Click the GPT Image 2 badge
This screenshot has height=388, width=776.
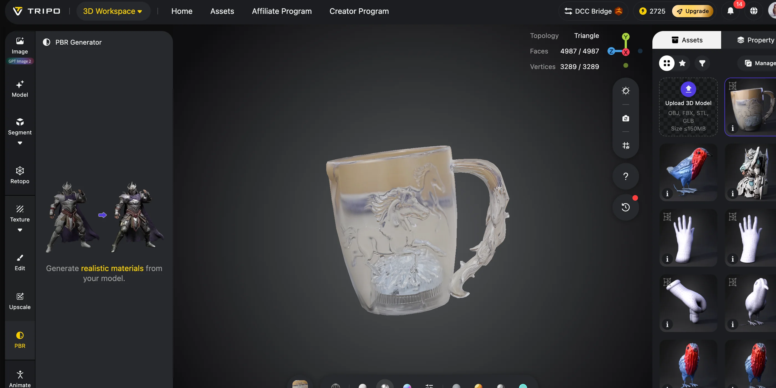coord(20,61)
